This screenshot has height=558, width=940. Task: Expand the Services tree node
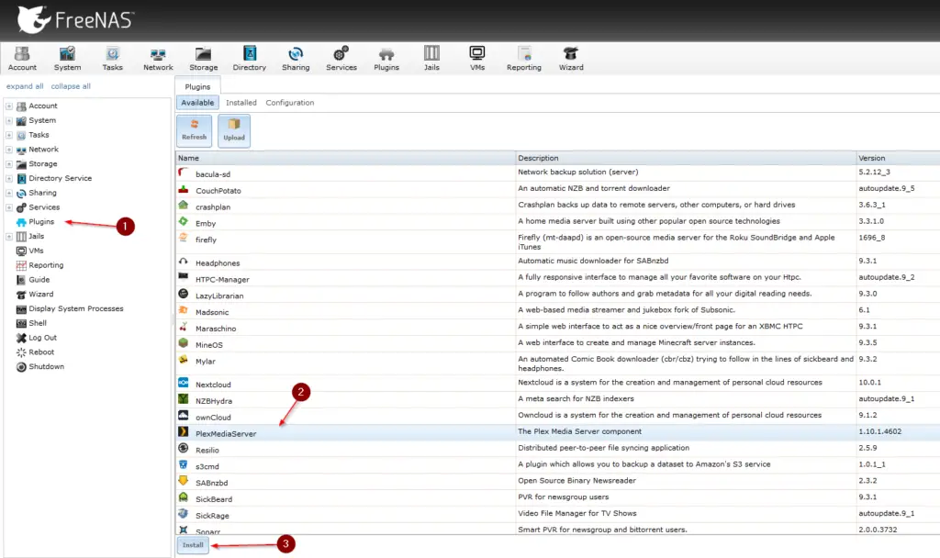[9, 207]
